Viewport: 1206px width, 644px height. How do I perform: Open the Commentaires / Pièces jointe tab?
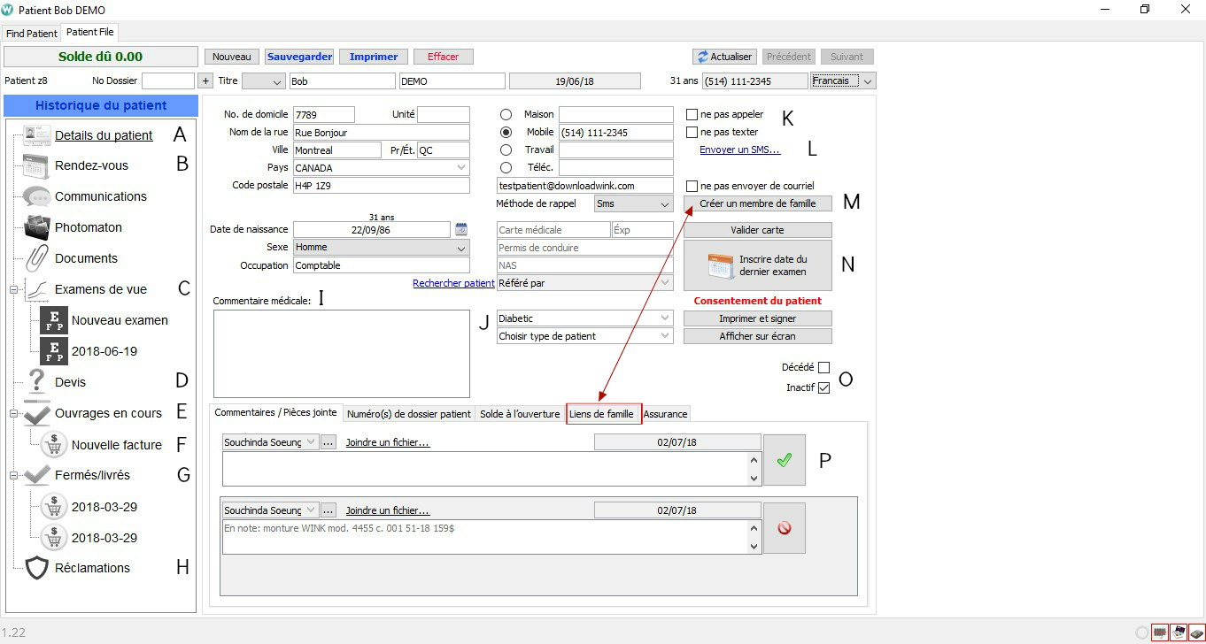[x=275, y=412]
